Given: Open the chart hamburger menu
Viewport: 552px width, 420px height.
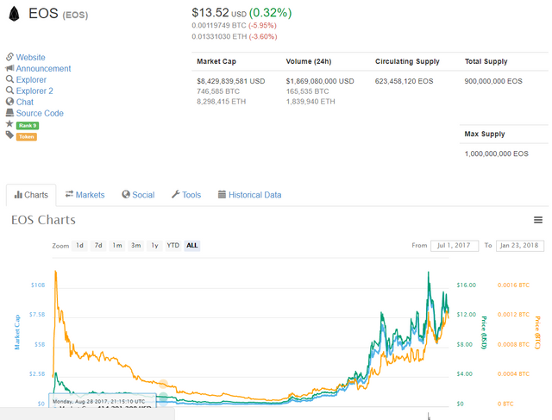Looking at the screenshot, I should coord(538,220).
